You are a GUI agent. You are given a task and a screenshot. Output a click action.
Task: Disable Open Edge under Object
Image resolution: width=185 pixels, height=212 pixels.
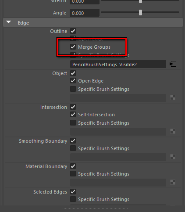(73, 81)
